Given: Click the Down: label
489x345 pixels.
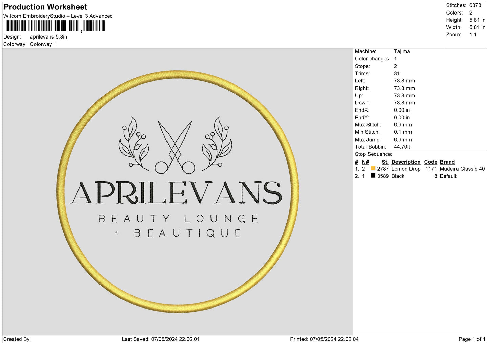Looking at the screenshot, I should click(362, 103).
